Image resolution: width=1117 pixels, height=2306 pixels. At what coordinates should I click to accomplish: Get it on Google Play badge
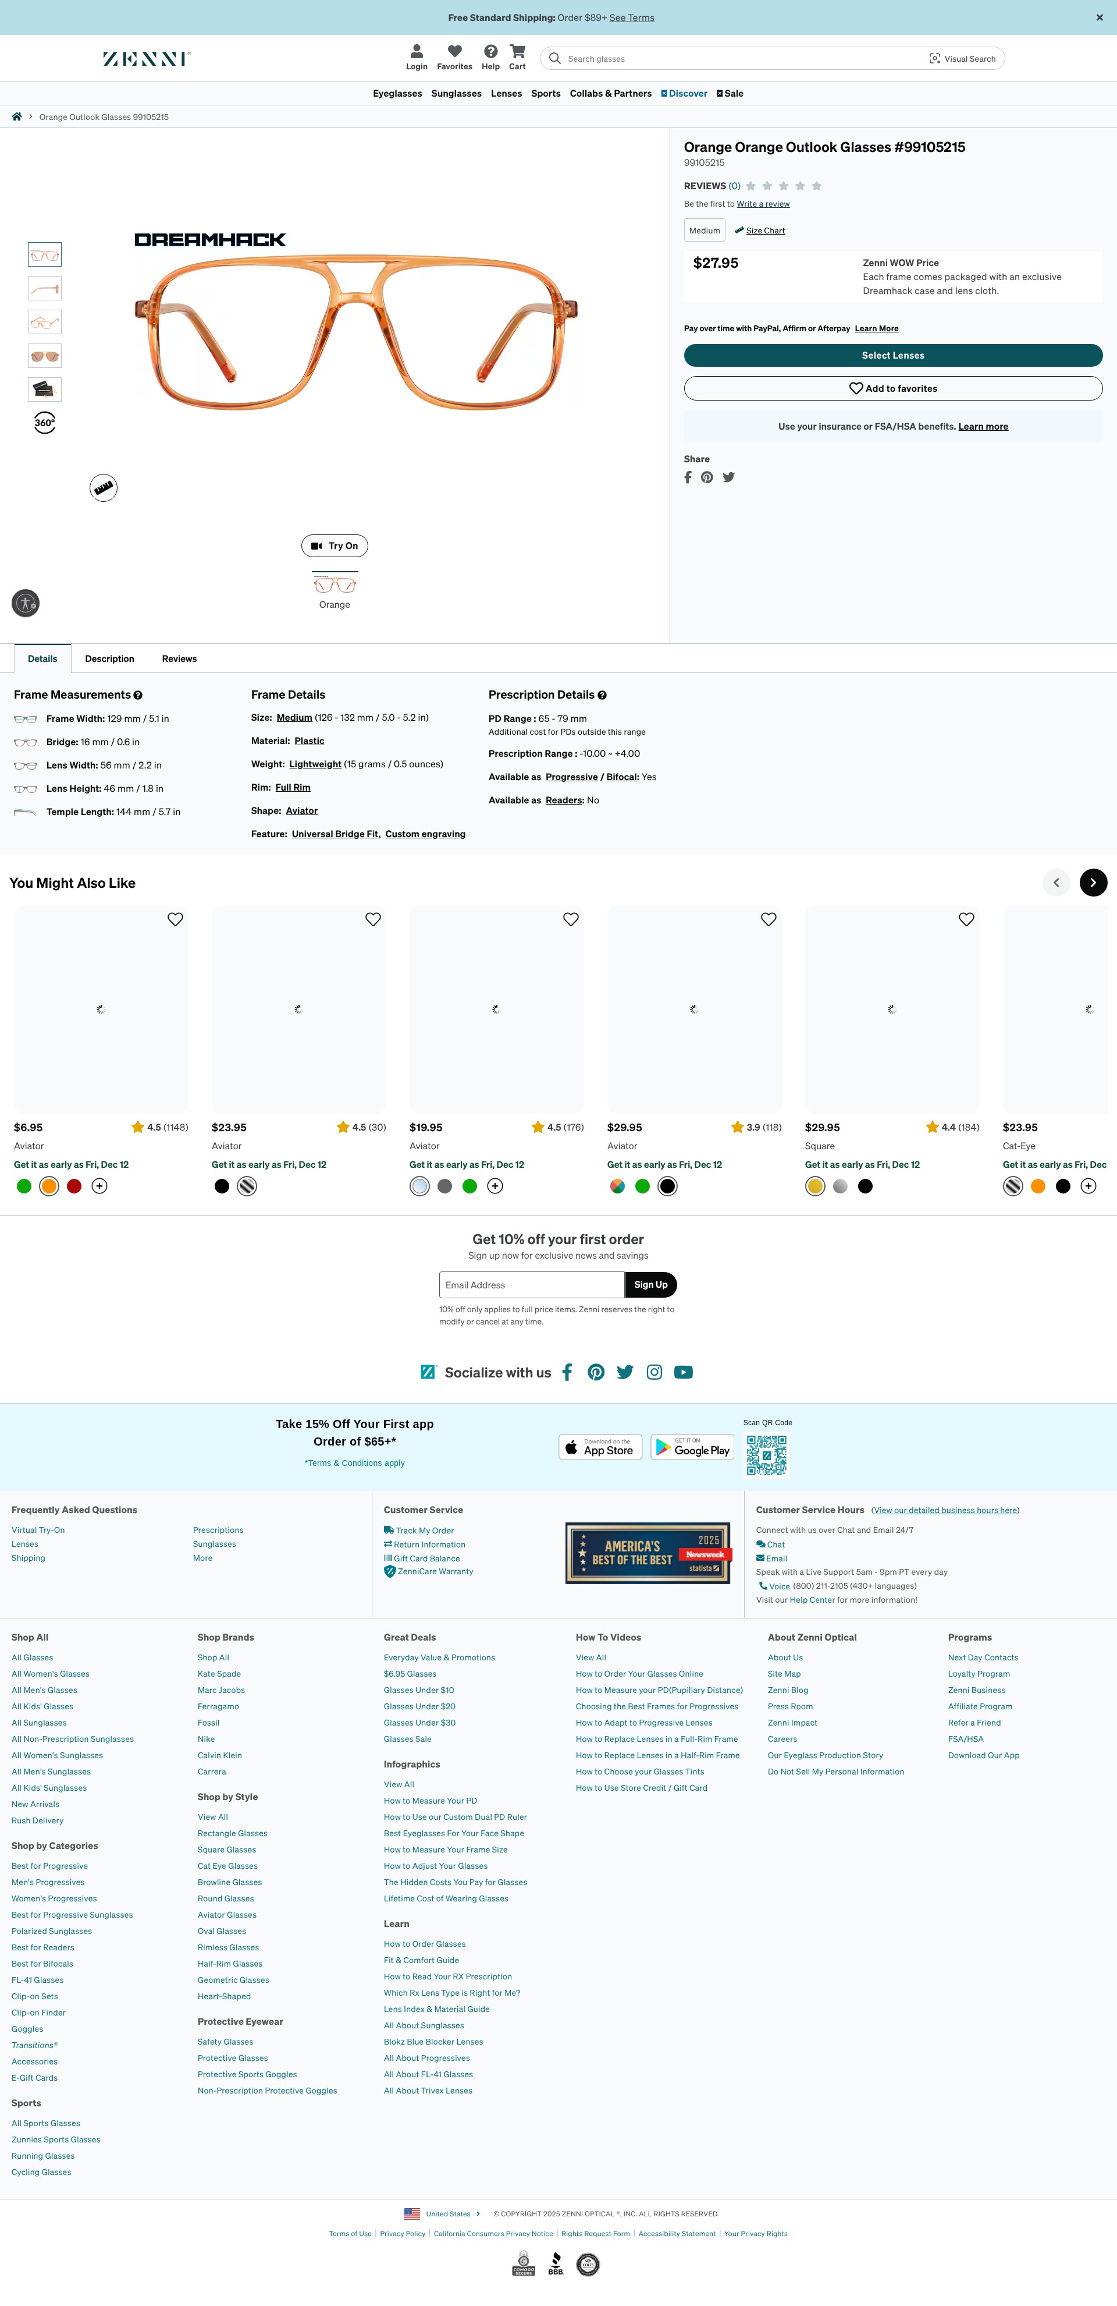692,1447
